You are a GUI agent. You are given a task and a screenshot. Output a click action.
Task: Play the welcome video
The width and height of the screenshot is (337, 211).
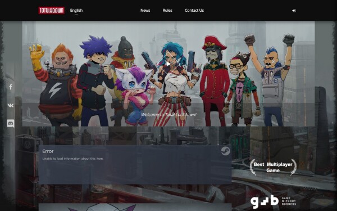pyautogui.click(x=168, y=64)
